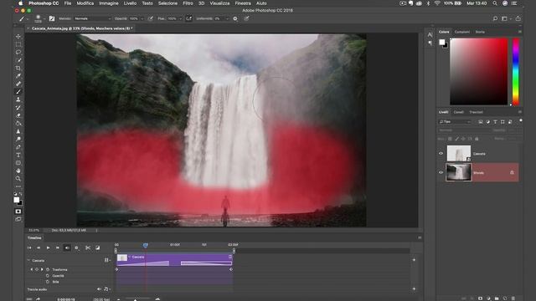Screen dimensions: 536x301
Task: Select the Crop tool
Action: (x=18, y=69)
